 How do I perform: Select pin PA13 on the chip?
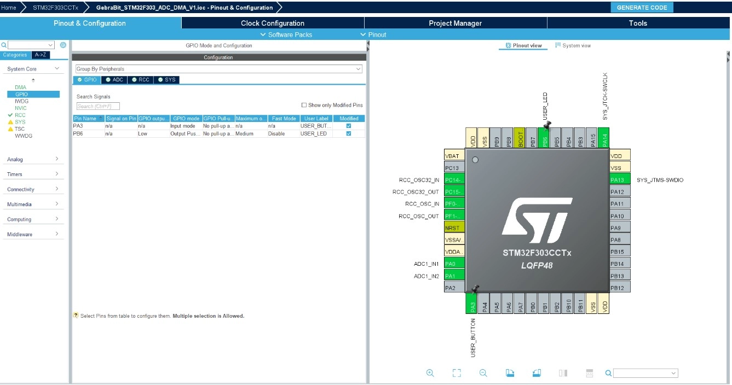point(620,180)
